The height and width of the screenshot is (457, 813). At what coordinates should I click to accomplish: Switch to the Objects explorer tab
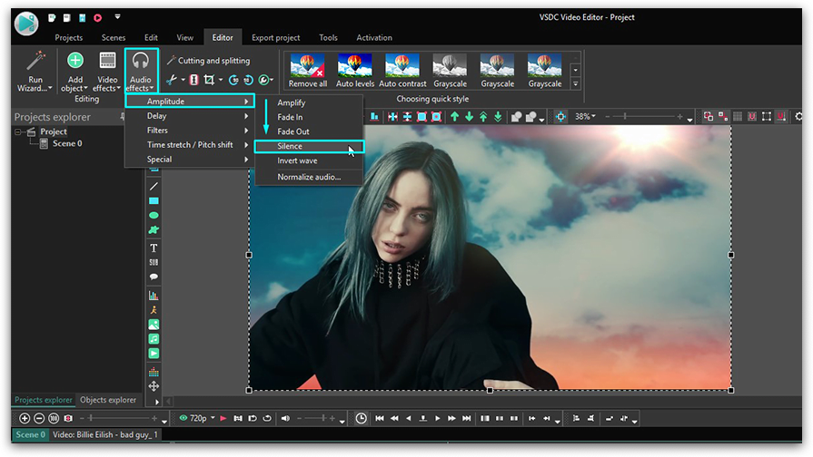[108, 400]
